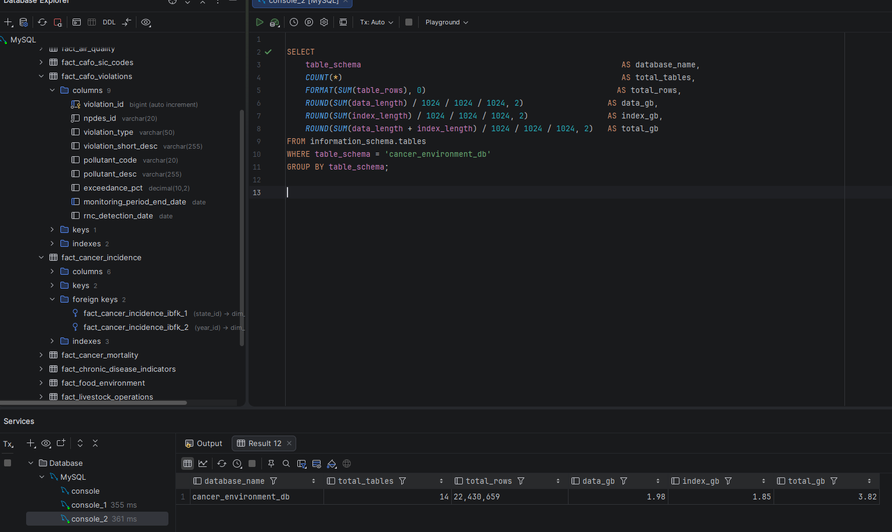Collapse all Services tree nodes
The height and width of the screenshot is (532, 892).
tap(95, 443)
